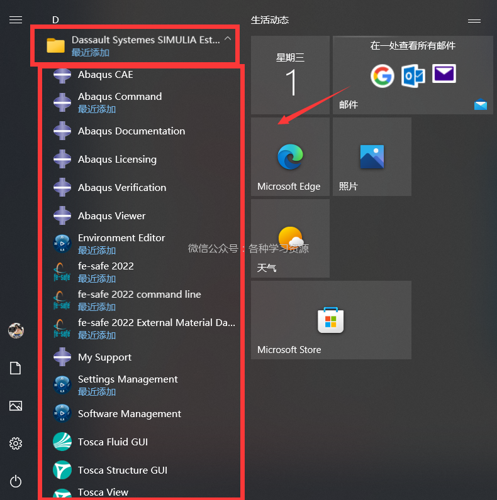Image resolution: width=497 pixels, height=500 pixels.
Task: Select the Tosca View label
Action: (x=103, y=492)
